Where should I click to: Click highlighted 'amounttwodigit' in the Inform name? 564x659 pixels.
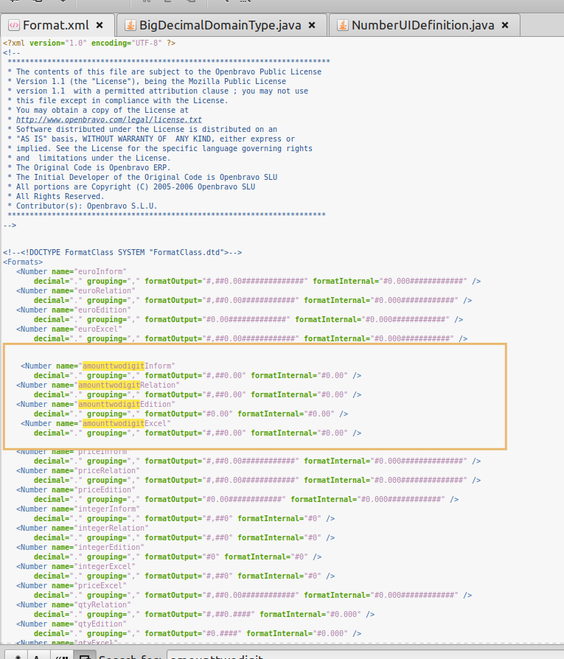pyautogui.click(x=113, y=366)
